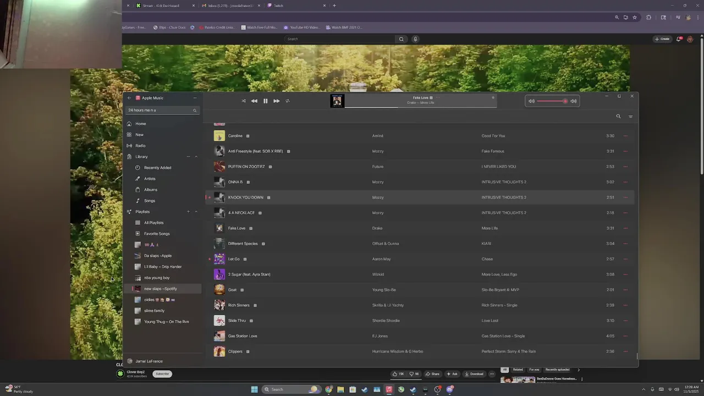This screenshot has height=396, width=704.
Task: Open Artists in Library
Action: pos(162,179)
